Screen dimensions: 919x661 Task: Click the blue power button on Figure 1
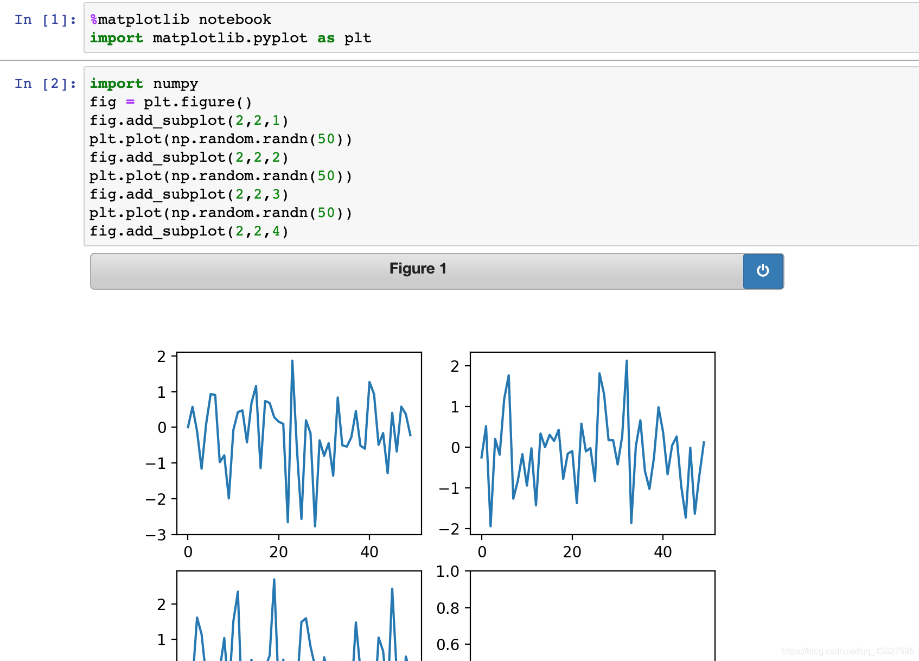(x=763, y=271)
